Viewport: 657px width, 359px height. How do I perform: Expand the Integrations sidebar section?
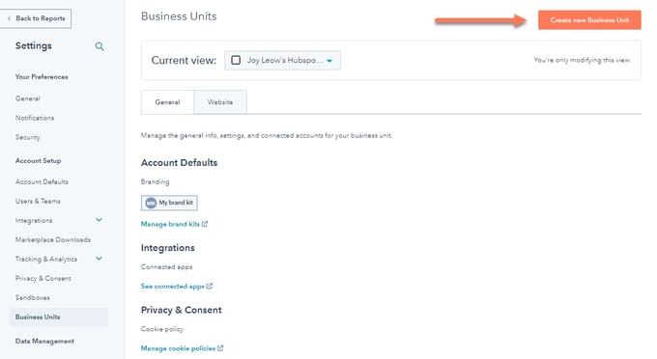point(99,220)
